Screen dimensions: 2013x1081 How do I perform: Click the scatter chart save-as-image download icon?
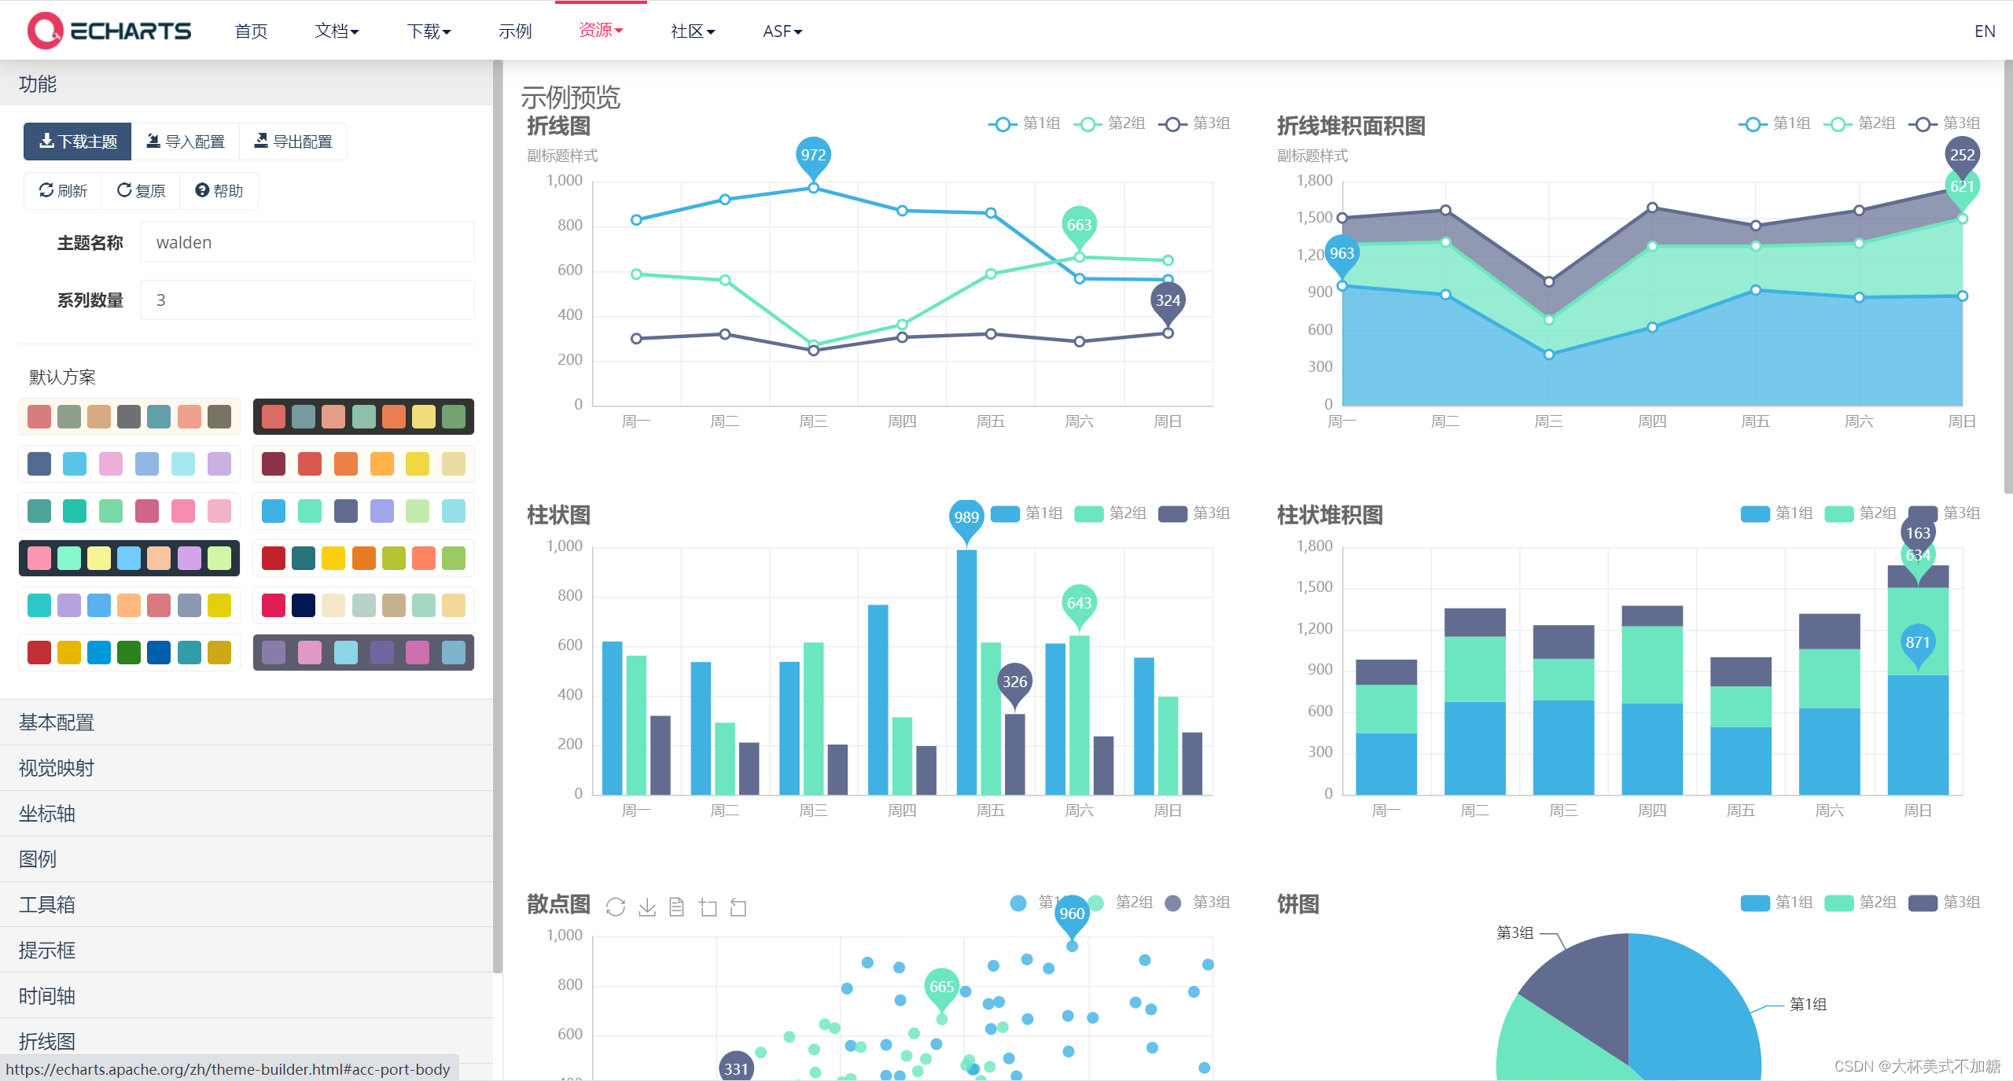pos(647,907)
